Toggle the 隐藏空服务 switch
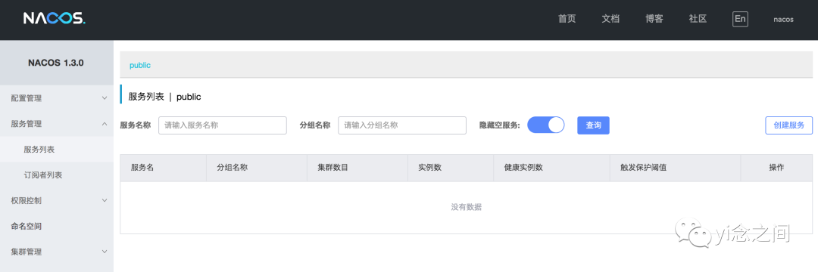818x272 pixels. 545,125
